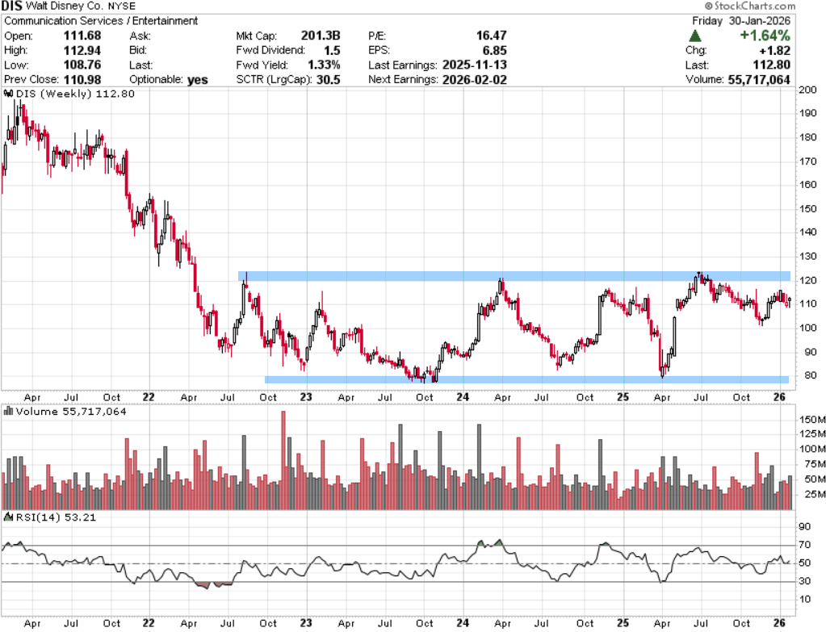Click the header Last value 112.80 under Chg
Image resolution: width=826 pixels, height=632 pixels.
click(x=772, y=65)
